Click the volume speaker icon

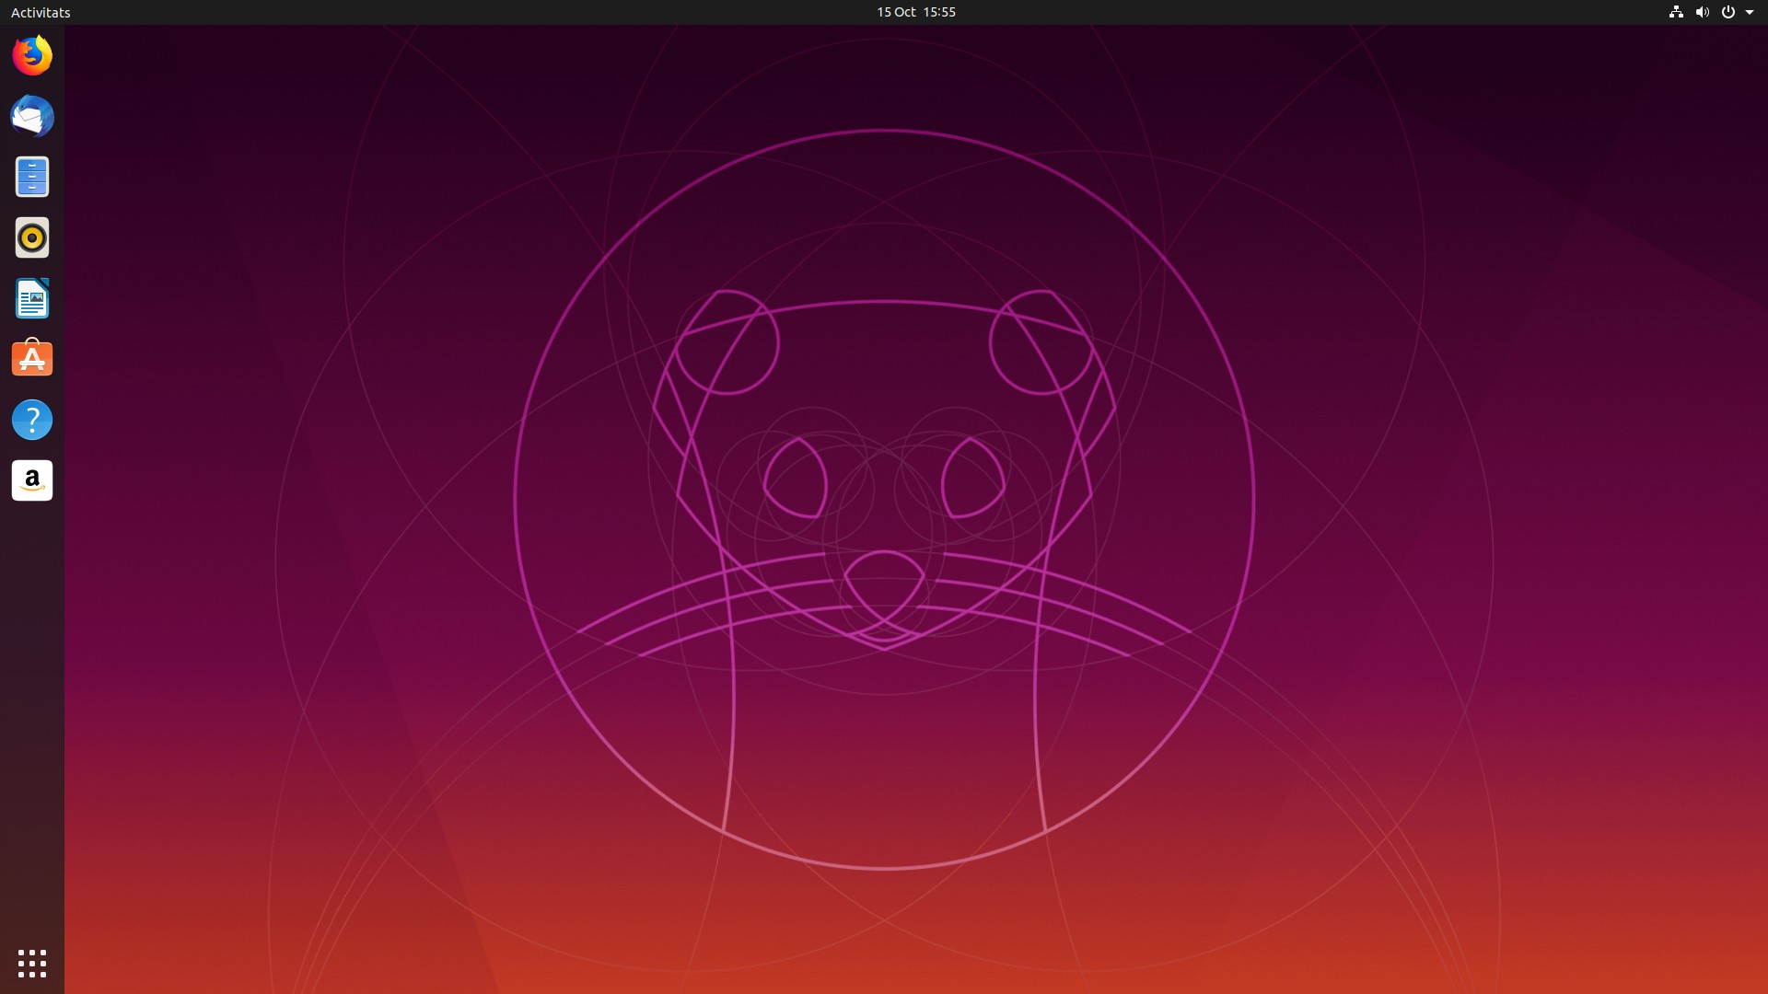(1702, 12)
